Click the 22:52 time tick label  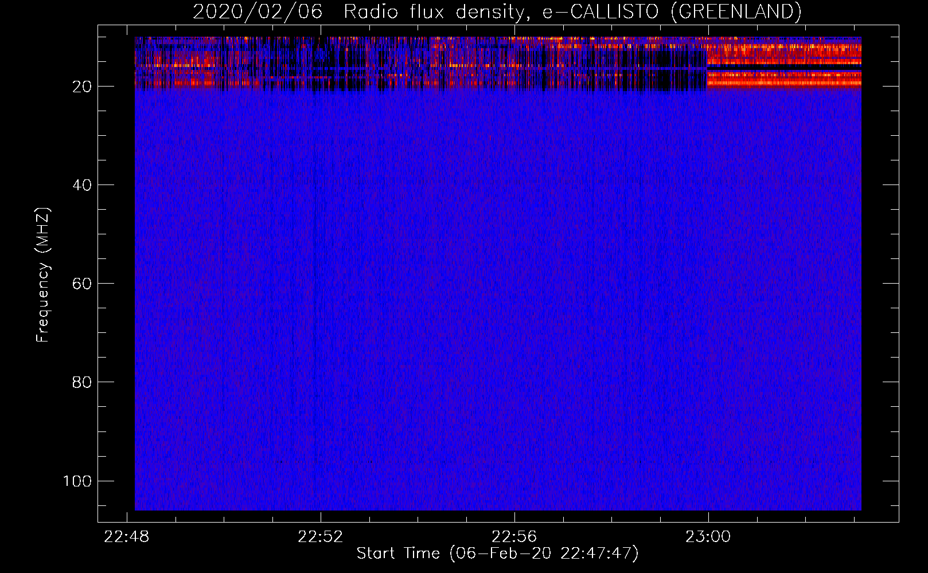(x=321, y=536)
